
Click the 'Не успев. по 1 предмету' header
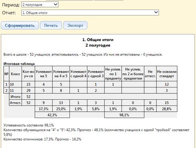tap(113, 74)
